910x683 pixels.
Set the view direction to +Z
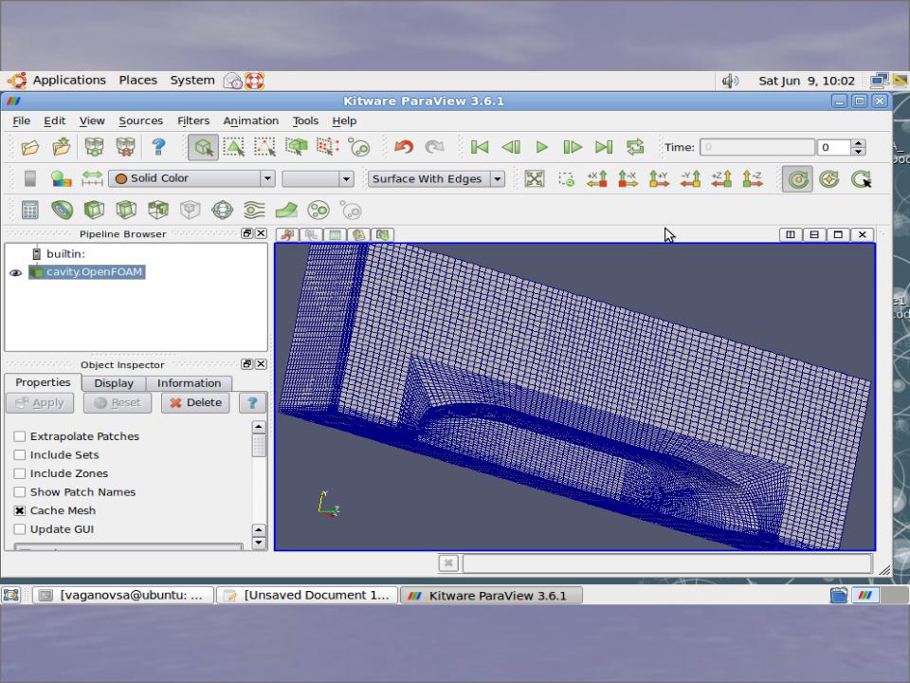[721, 179]
